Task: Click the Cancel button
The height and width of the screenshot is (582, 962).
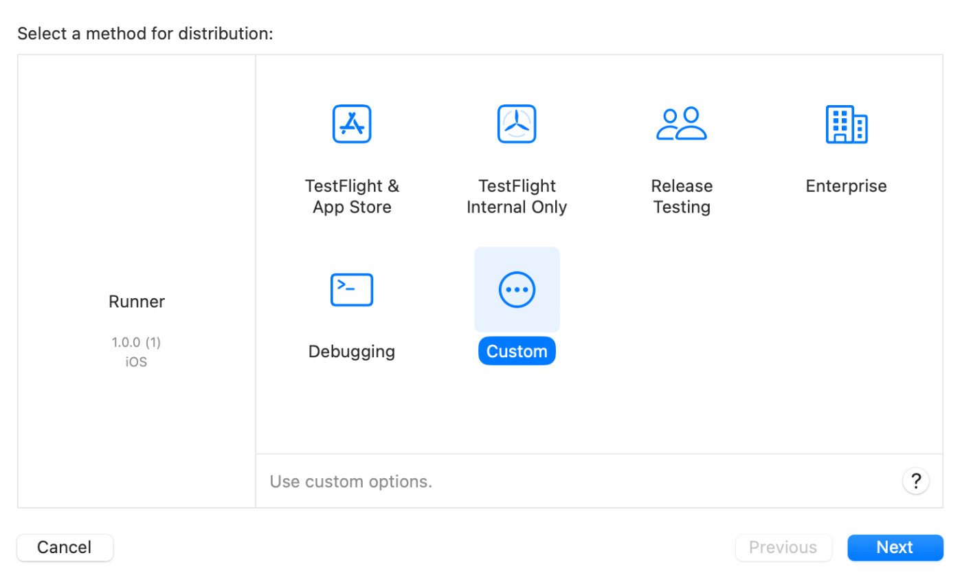Action: (x=65, y=548)
